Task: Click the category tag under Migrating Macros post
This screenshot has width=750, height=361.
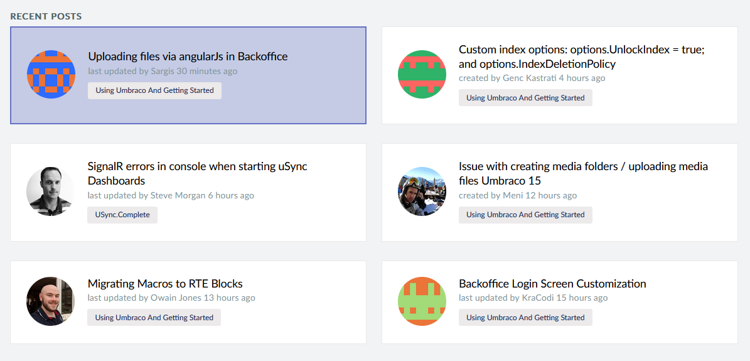Action: pyautogui.click(x=154, y=318)
